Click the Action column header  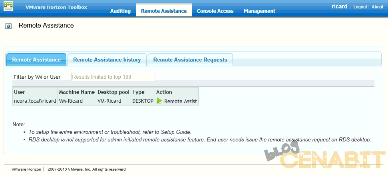[x=177, y=92]
